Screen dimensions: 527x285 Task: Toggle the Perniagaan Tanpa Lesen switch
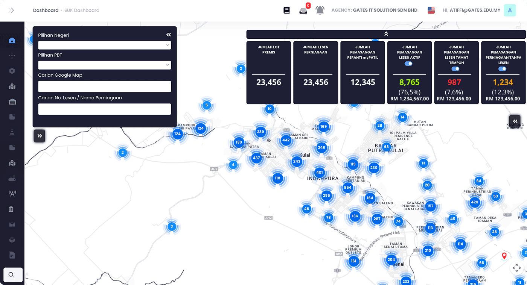[503, 69]
